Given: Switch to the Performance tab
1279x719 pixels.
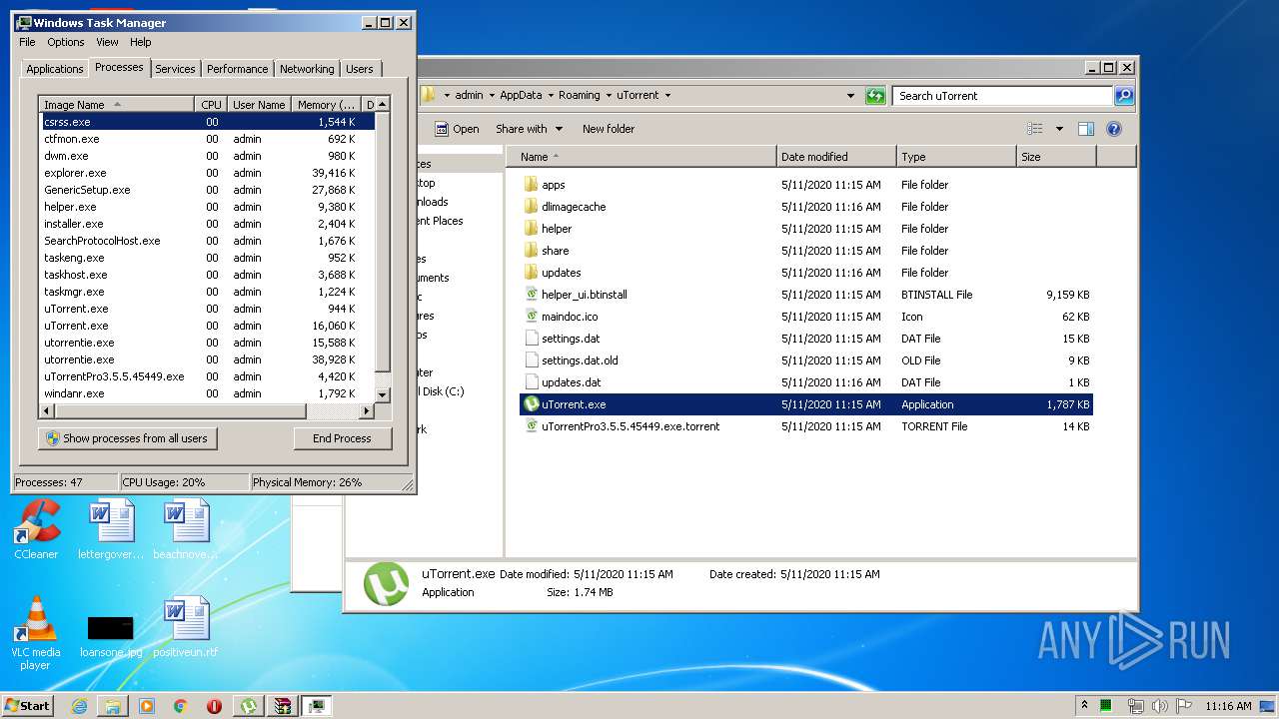Looking at the screenshot, I should pyautogui.click(x=237, y=69).
